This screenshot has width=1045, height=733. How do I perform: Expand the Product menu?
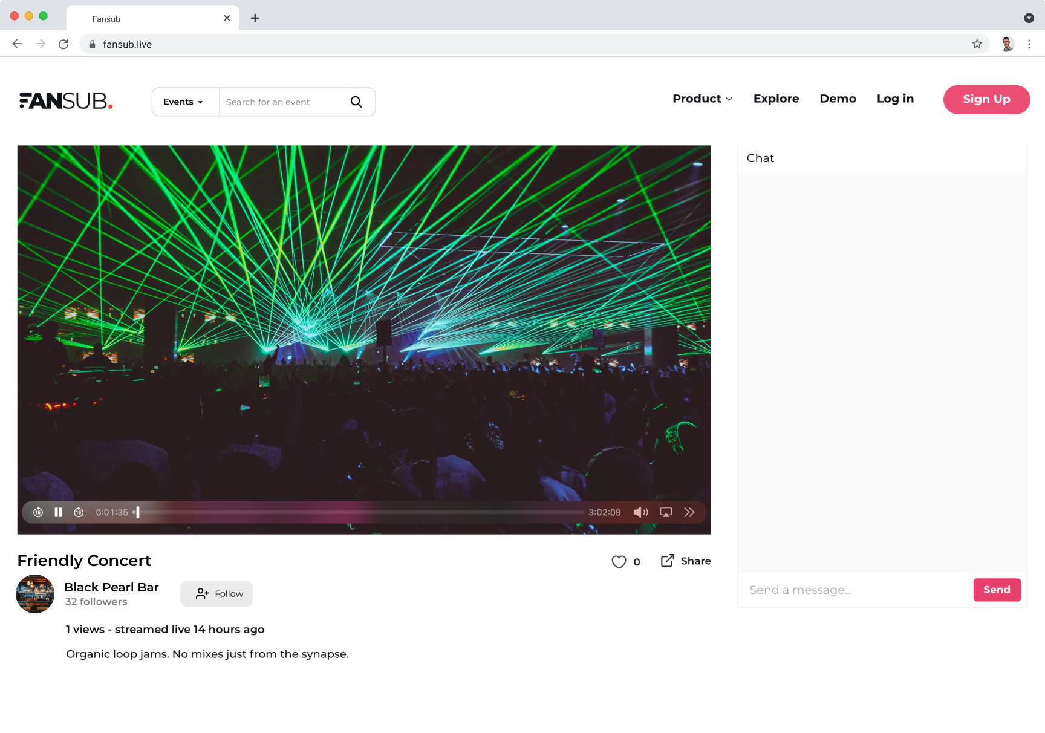[x=702, y=99]
